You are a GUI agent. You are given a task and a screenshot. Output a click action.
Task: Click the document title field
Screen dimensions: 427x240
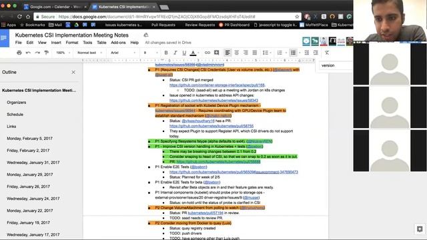pyautogui.click(x=71, y=35)
